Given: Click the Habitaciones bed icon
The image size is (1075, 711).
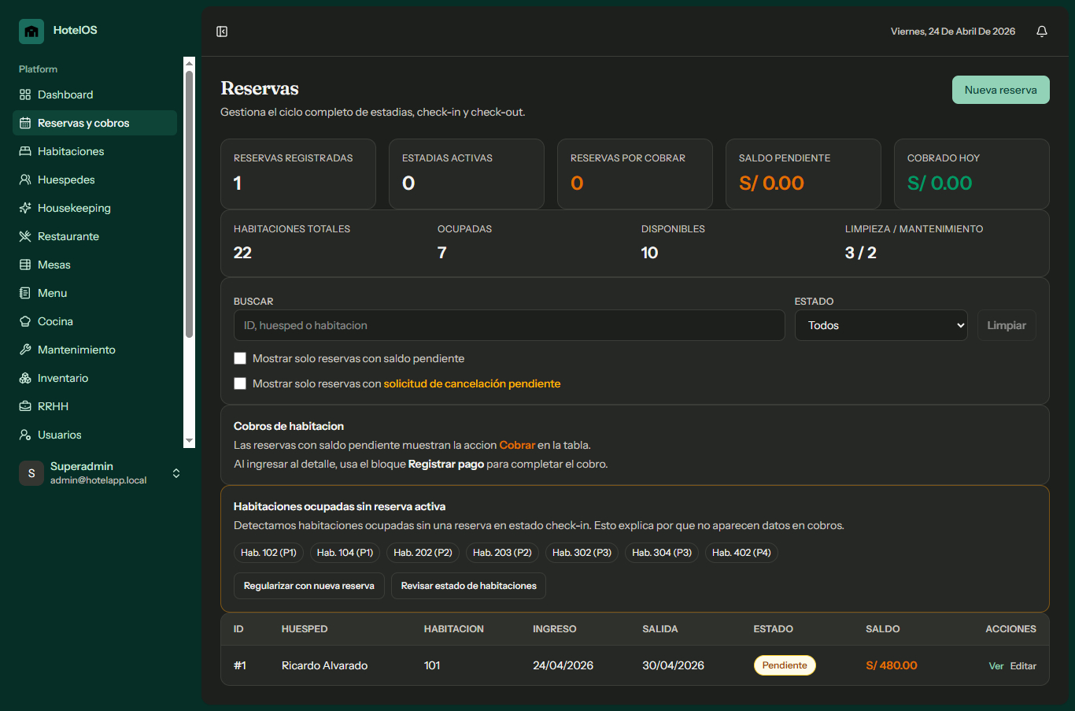Looking at the screenshot, I should [25, 151].
